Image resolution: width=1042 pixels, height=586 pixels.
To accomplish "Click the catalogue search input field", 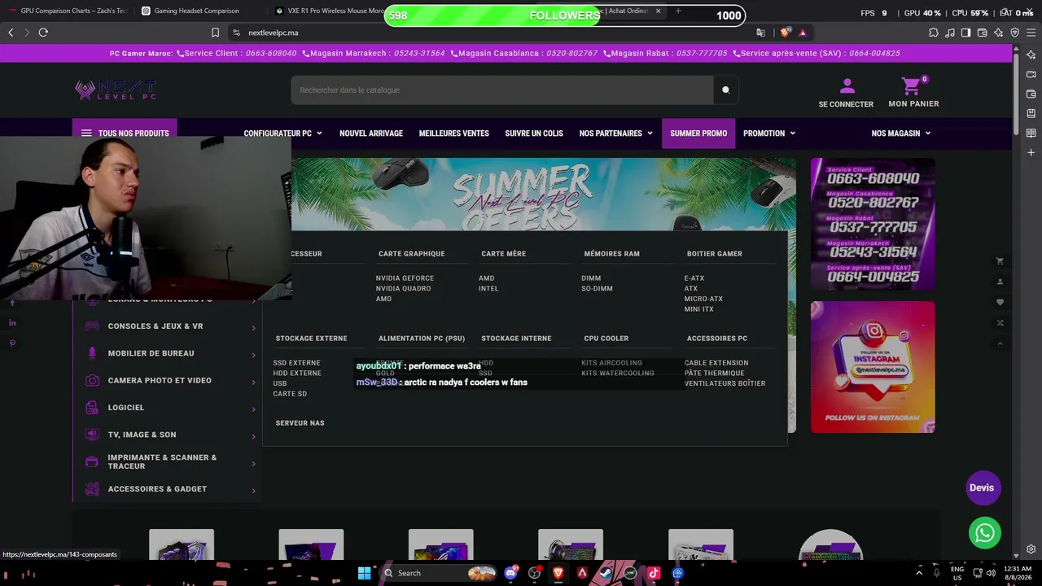I will [x=502, y=90].
